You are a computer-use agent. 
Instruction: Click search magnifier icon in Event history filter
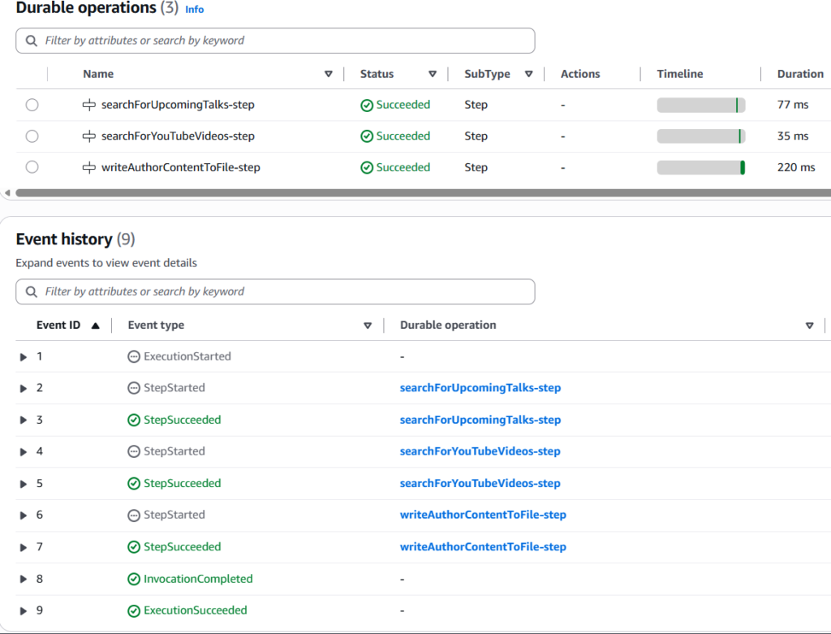[32, 291]
